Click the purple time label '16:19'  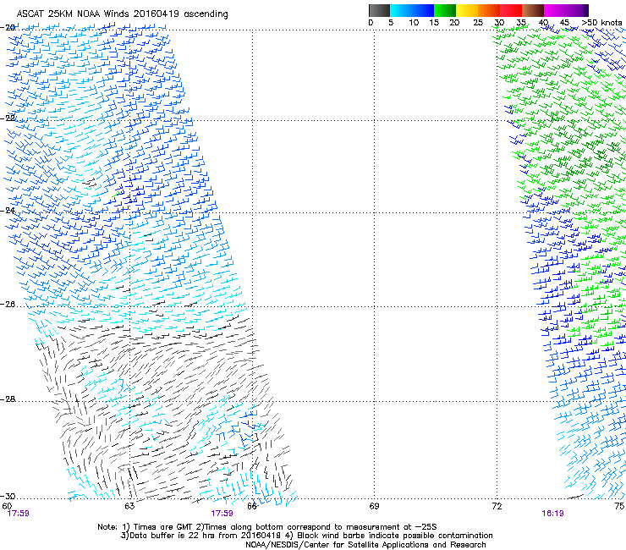tap(552, 514)
